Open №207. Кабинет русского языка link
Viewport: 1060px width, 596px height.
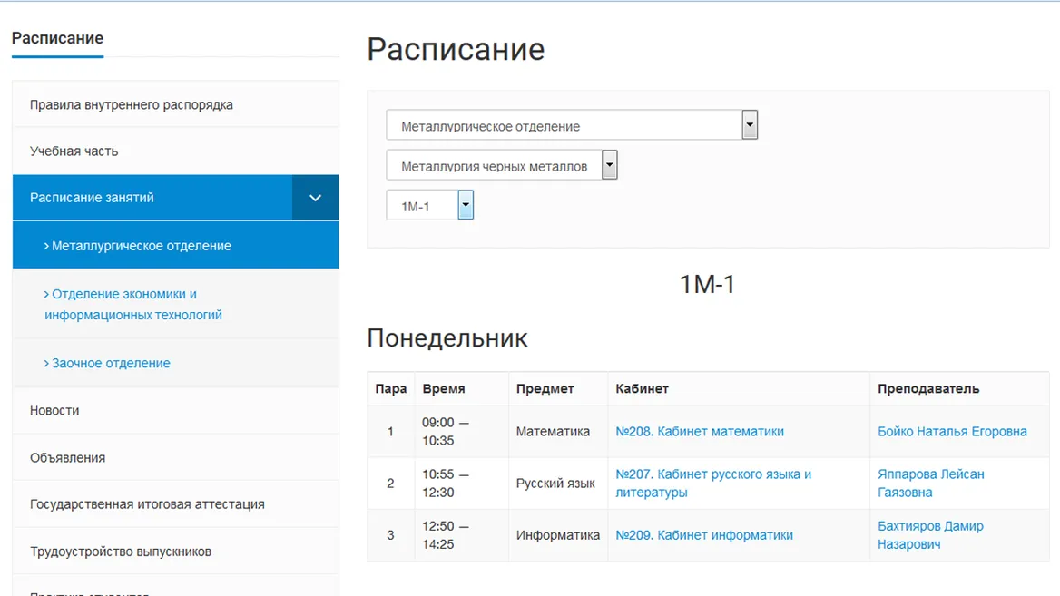pos(713,484)
